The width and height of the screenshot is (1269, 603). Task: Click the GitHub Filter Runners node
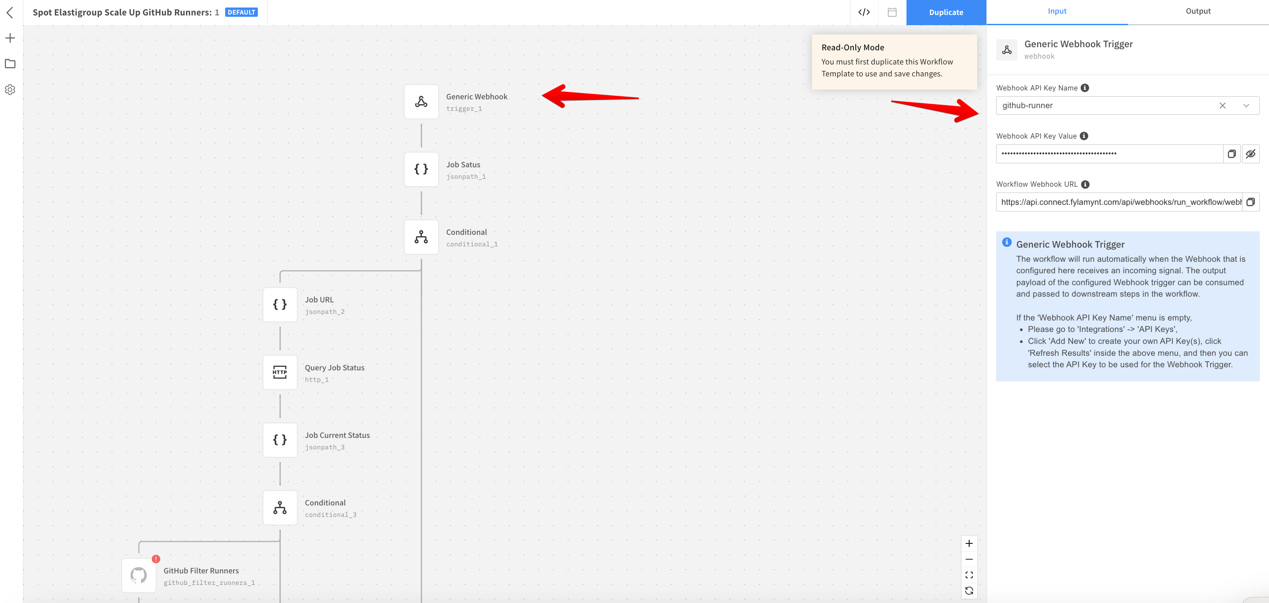tap(139, 575)
